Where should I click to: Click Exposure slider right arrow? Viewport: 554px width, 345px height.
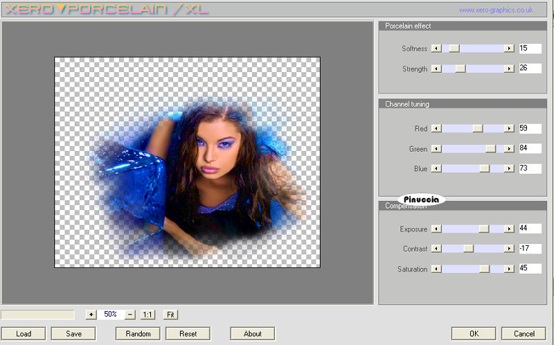point(509,229)
